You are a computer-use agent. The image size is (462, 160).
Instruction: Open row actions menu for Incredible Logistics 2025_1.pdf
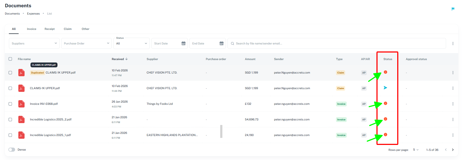click(x=453, y=135)
